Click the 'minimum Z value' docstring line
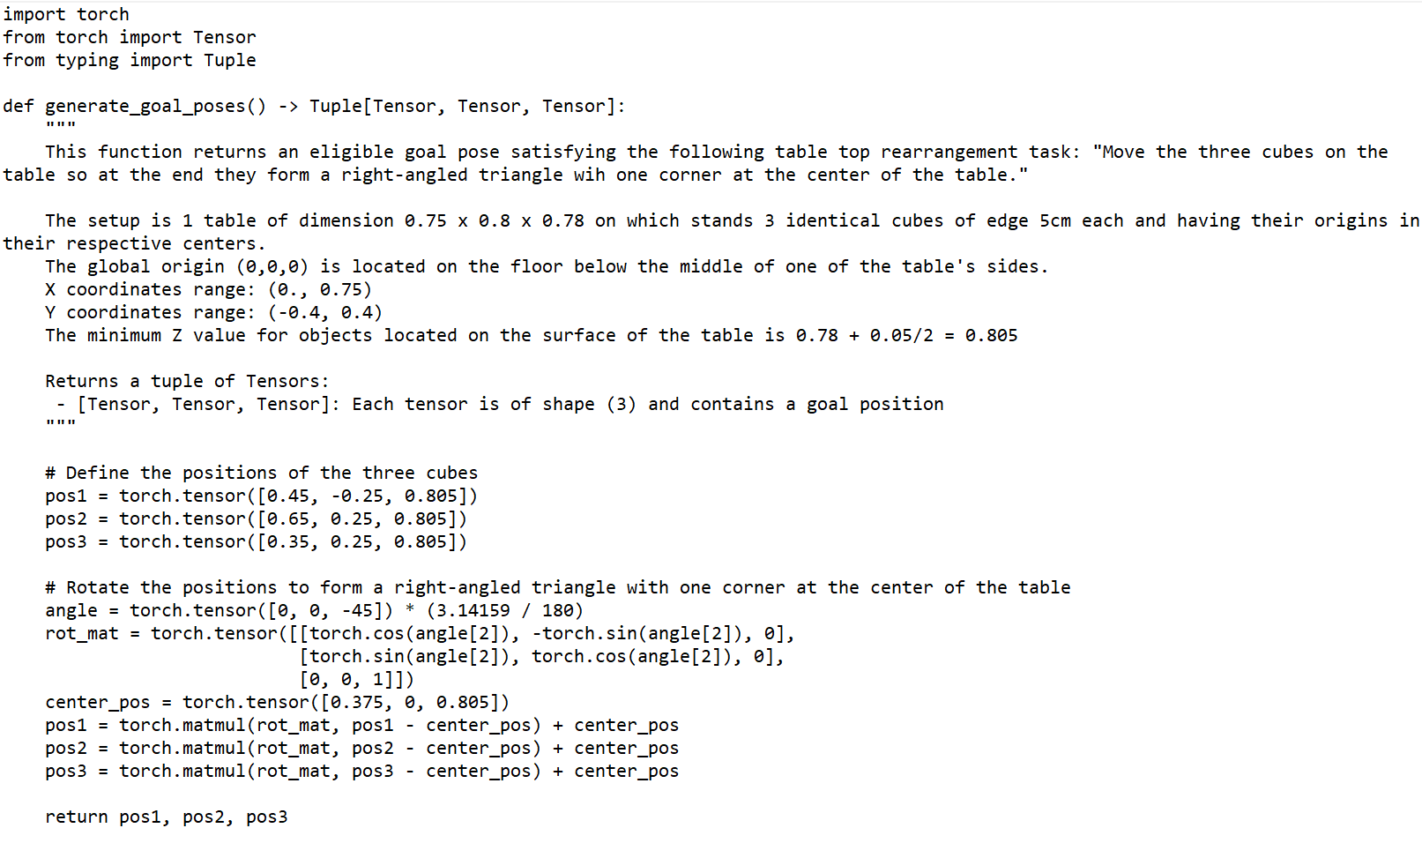Image resolution: width=1422 pixels, height=843 pixels. [x=531, y=335]
